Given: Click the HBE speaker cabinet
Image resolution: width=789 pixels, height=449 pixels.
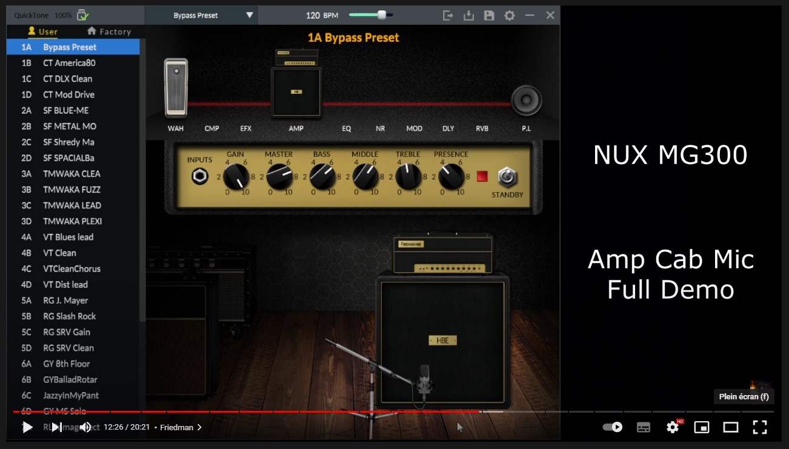Looking at the screenshot, I should (443, 341).
